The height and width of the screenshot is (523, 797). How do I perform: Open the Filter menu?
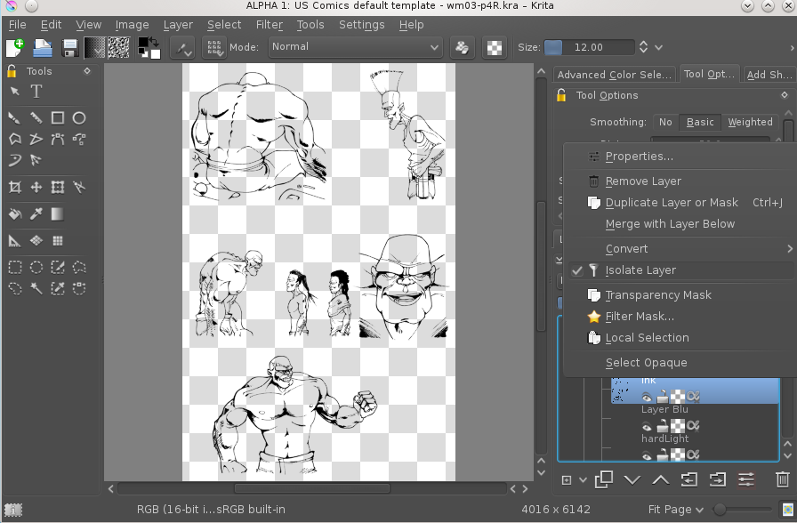[x=269, y=24]
